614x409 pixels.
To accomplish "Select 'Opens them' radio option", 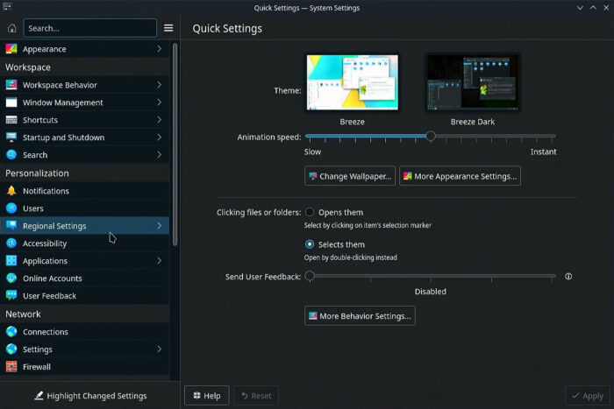I will 310,212.
